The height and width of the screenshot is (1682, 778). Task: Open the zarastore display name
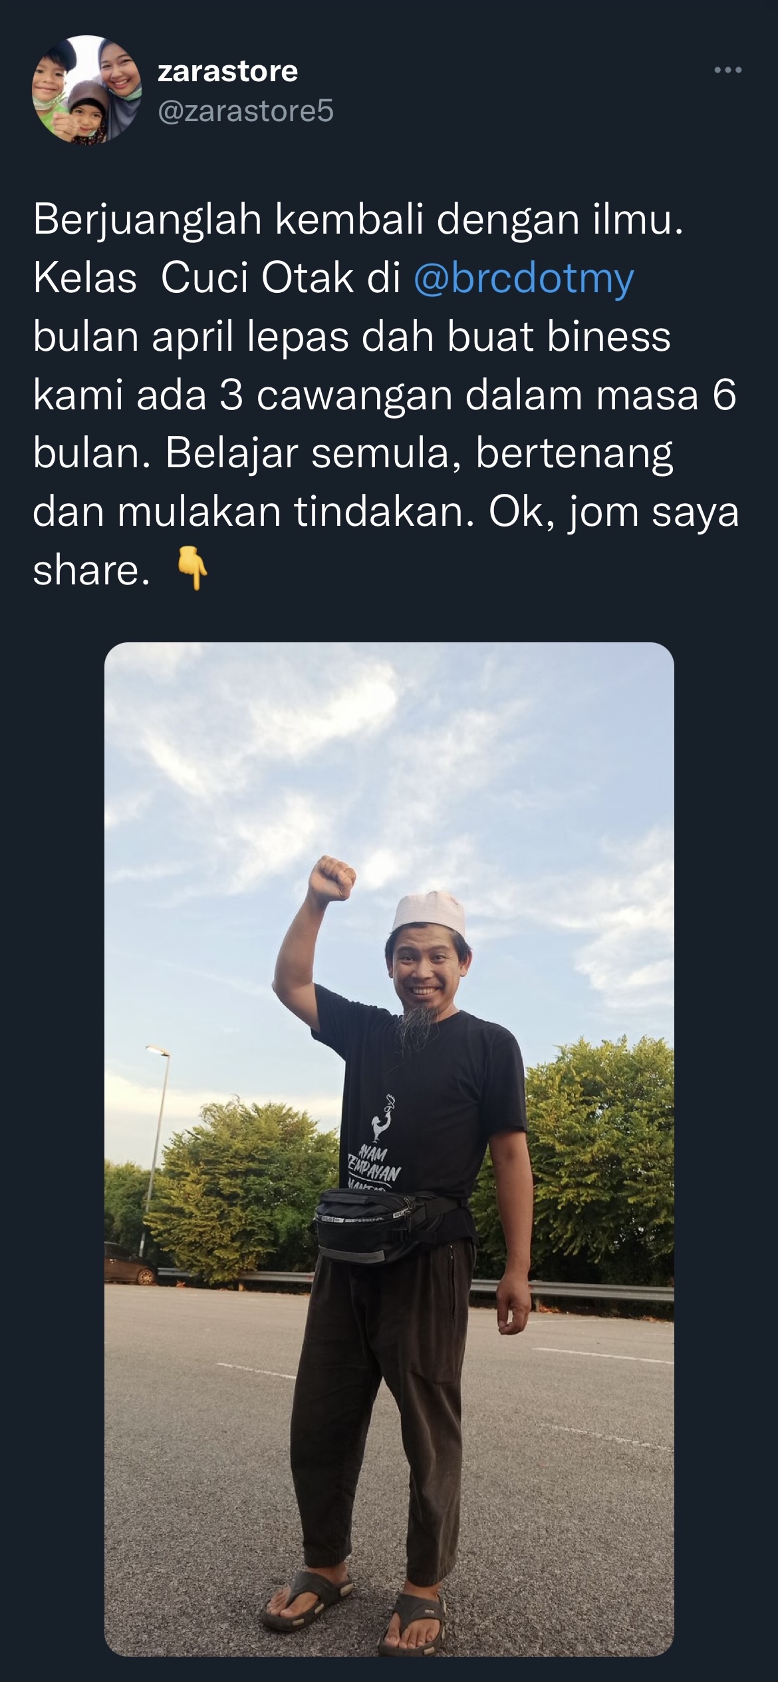[227, 71]
